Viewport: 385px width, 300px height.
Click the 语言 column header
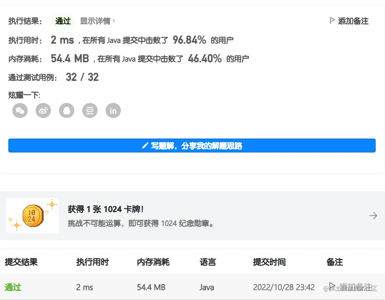click(208, 262)
